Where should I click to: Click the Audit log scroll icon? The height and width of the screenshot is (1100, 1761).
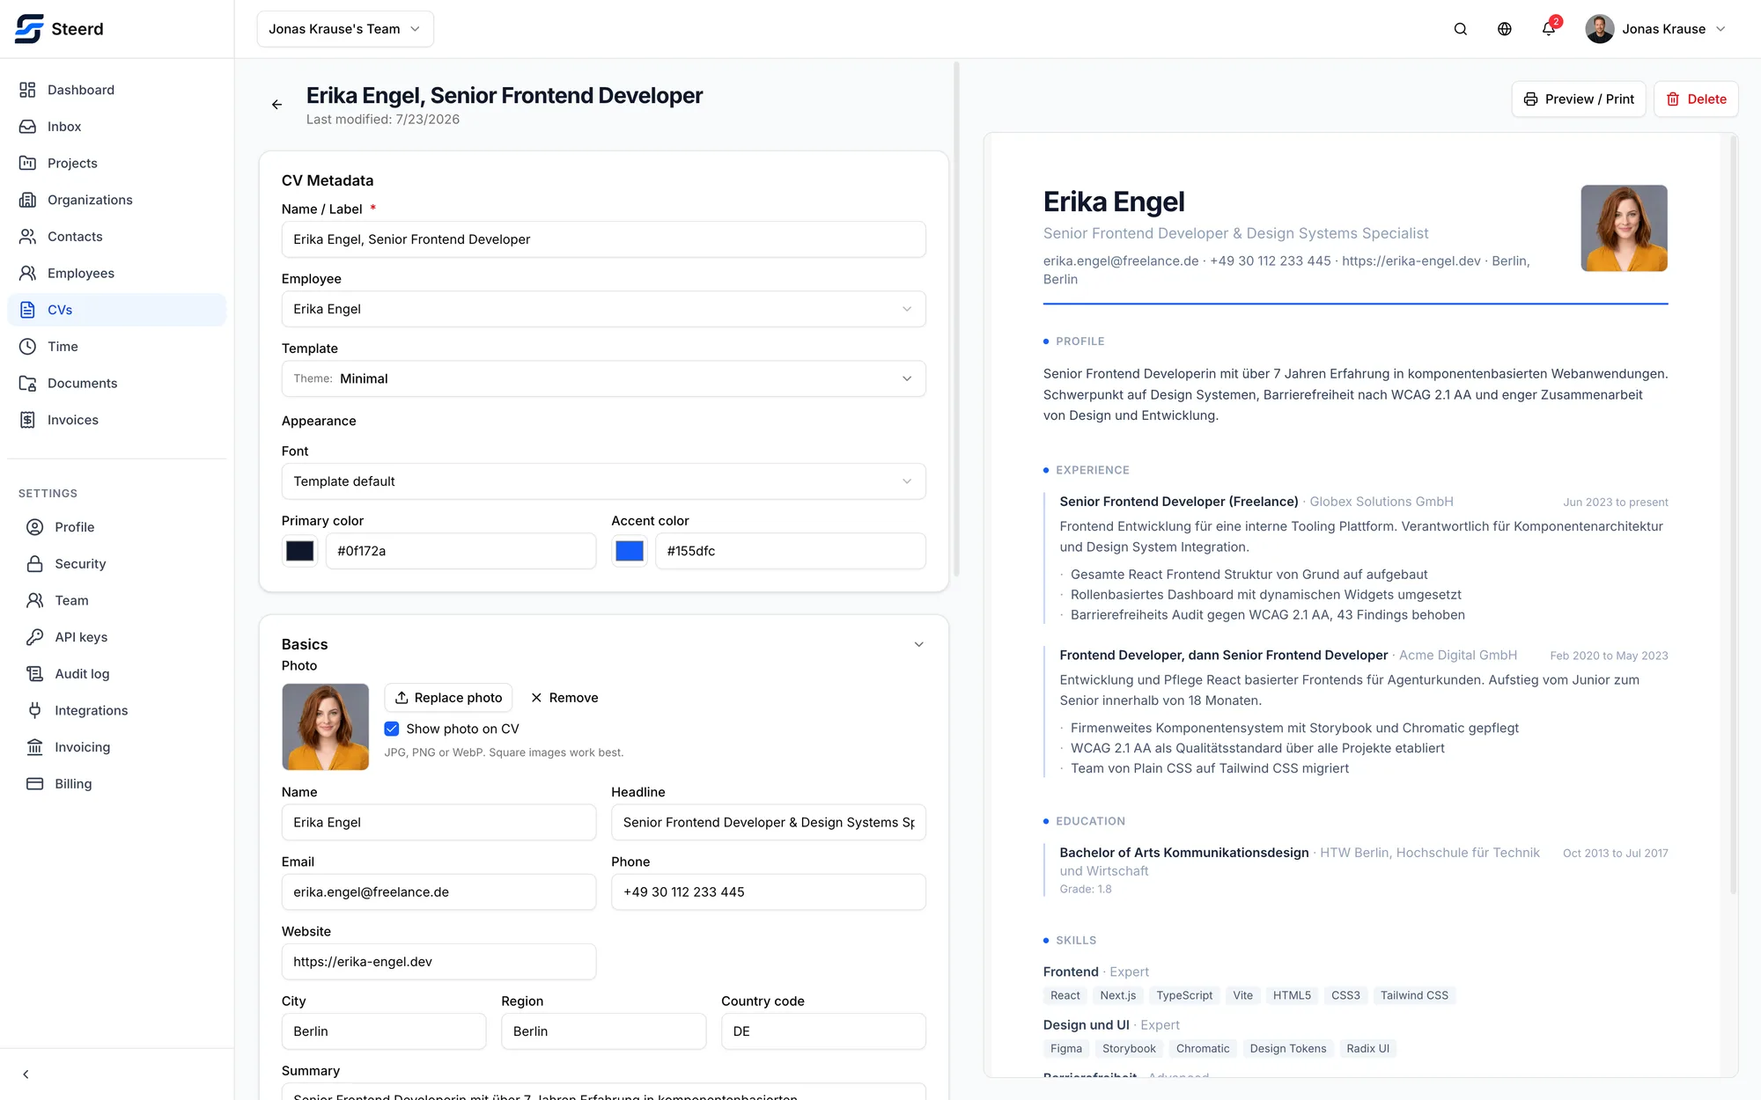35,674
